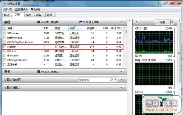
Task: Select the 360se.exe process name
Action: click(13, 33)
